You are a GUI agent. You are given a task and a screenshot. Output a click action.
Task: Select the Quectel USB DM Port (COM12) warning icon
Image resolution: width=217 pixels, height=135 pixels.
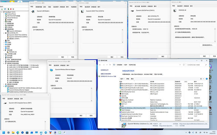(8, 37)
